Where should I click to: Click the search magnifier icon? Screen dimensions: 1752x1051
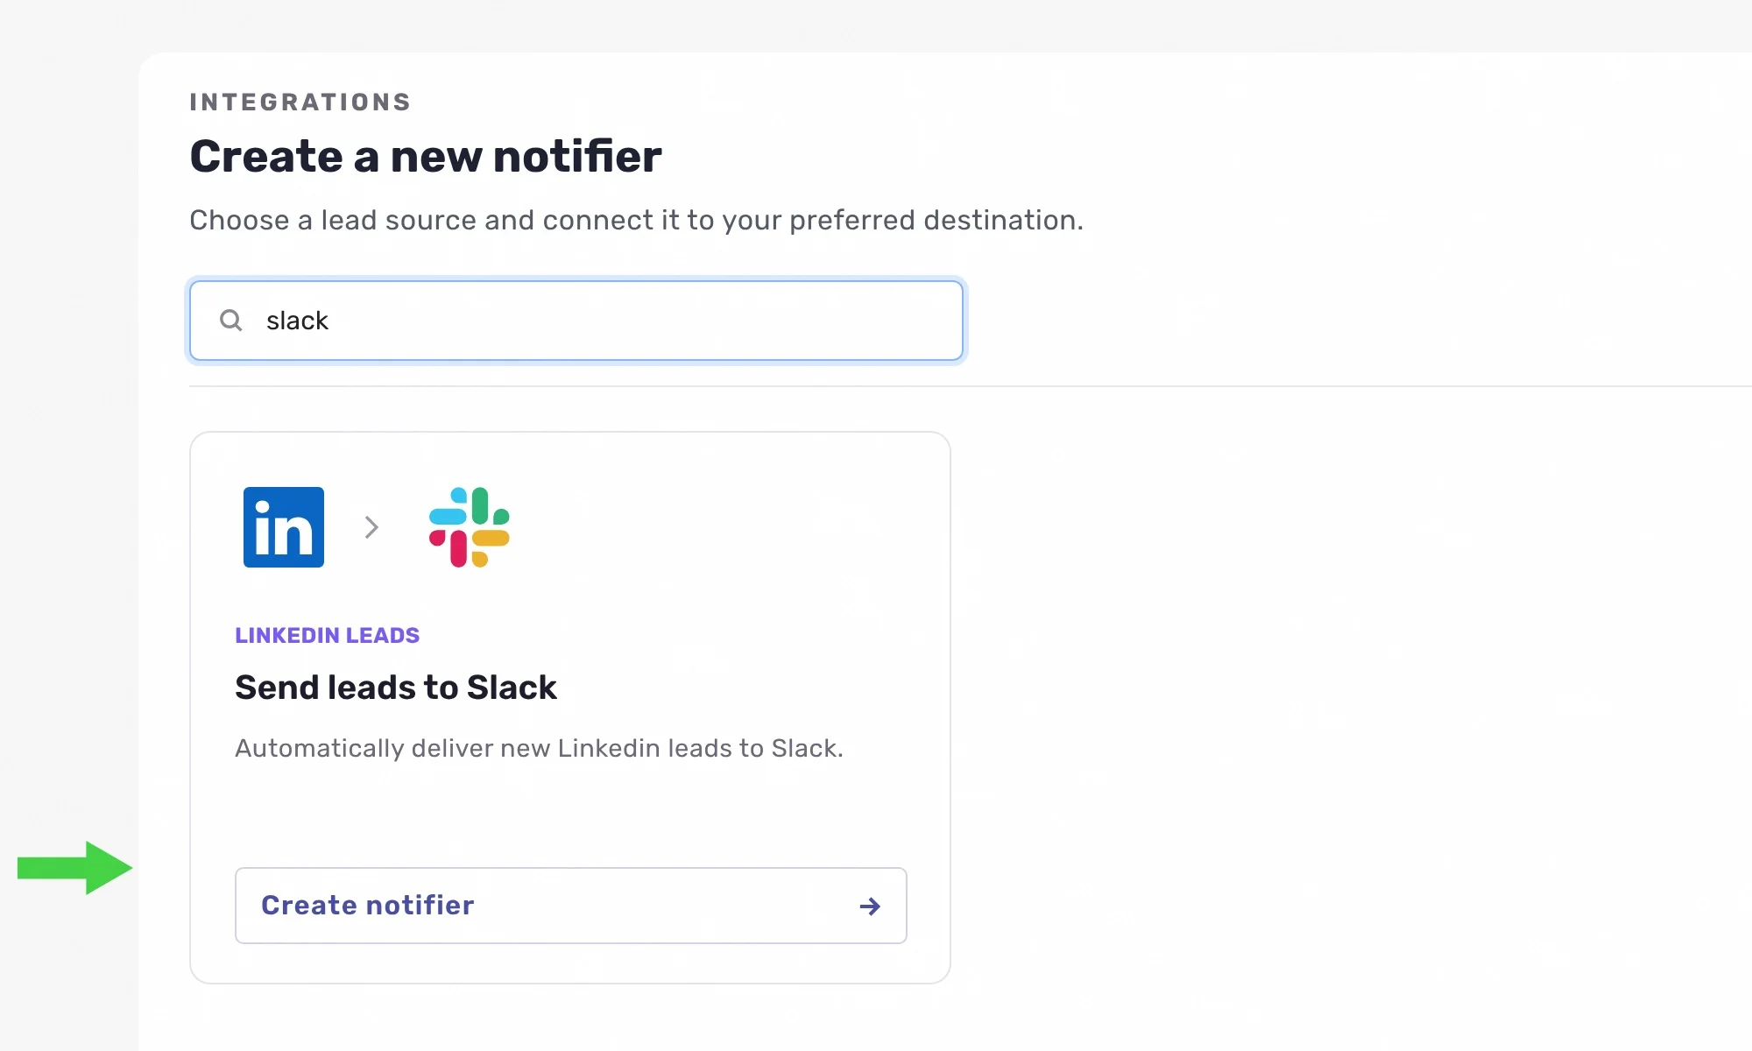click(231, 321)
